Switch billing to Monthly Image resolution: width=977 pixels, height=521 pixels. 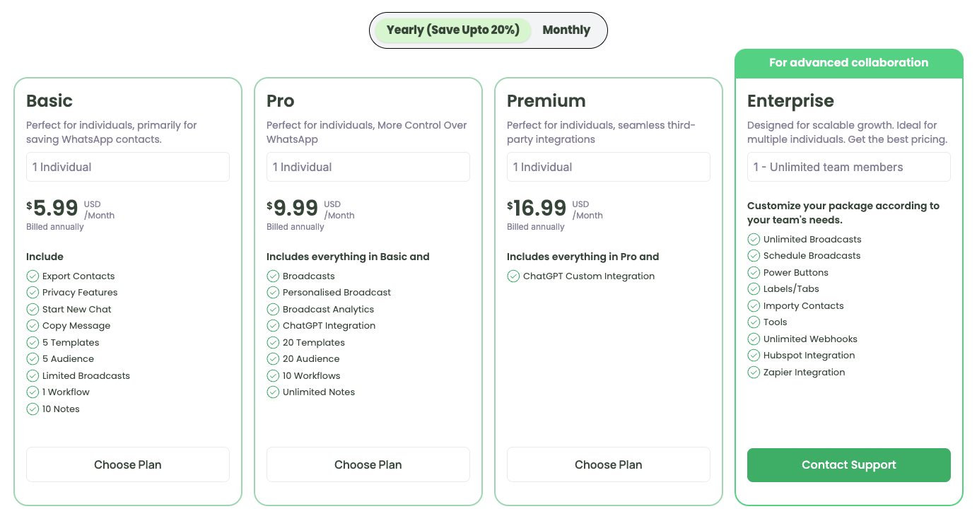coord(566,30)
